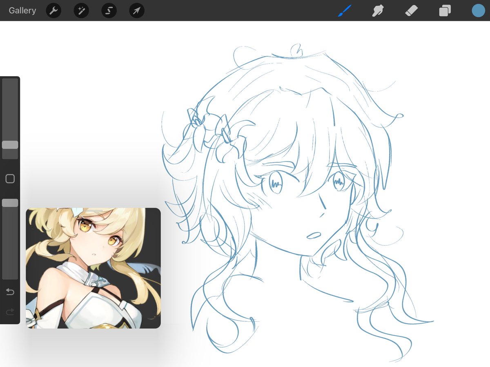Screen dimensions: 490x367
Task: Tap the square modify button on the sidebar
Action: pyautogui.click(x=10, y=179)
